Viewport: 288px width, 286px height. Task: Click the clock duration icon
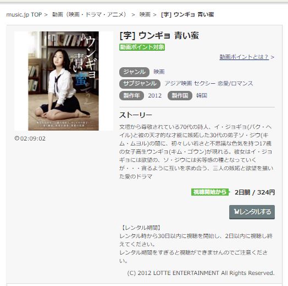click(17, 138)
